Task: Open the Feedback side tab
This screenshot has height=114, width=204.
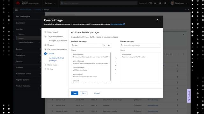Action: [189, 96]
